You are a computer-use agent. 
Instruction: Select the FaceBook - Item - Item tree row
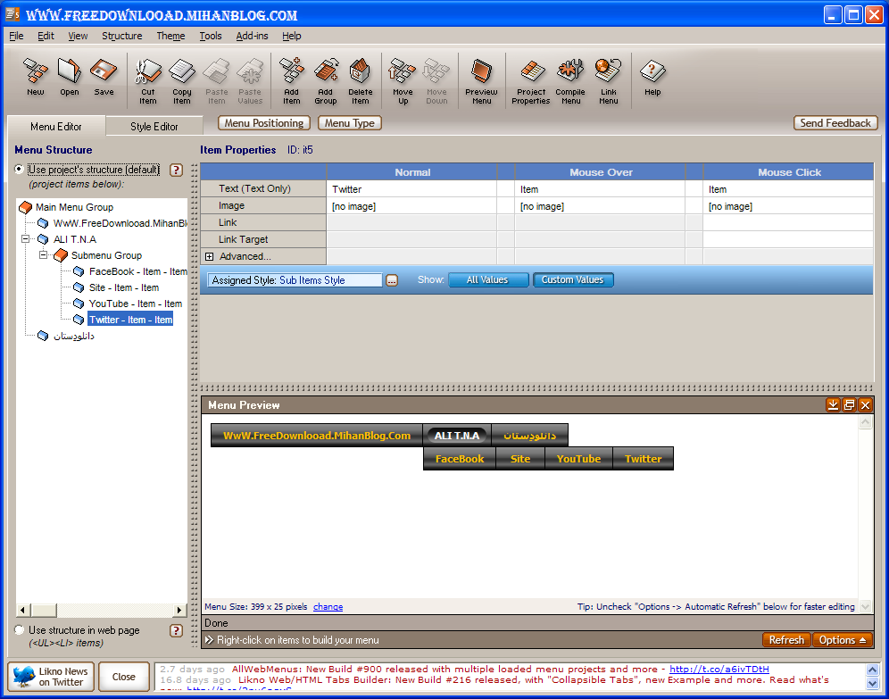[x=137, y=271]
